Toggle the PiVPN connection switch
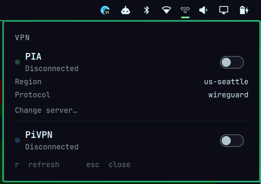Viewport: 261px width, 184px height. coord(232,140)
